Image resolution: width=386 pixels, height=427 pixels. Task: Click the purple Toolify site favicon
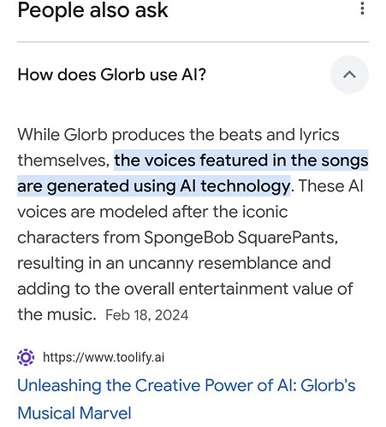26,357
